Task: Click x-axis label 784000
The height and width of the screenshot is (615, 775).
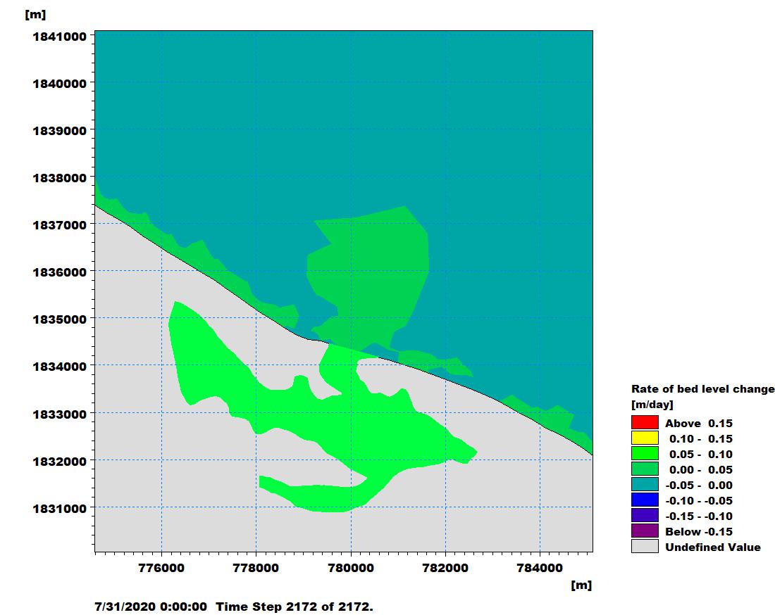Action: coord(540,568)
